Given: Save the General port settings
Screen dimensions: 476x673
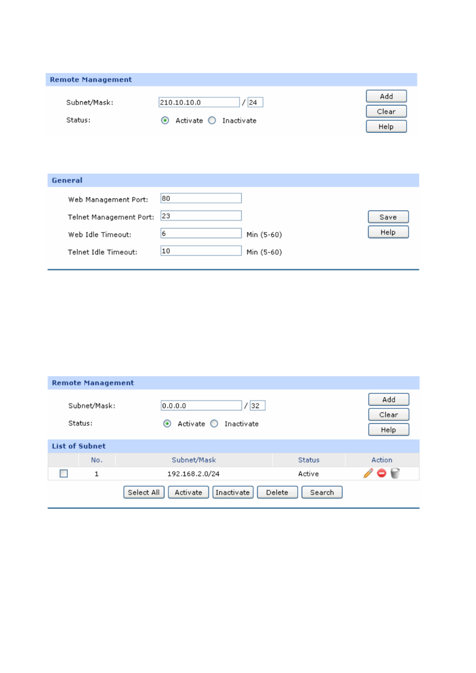Looking at the screenshot, I should [388, 217].
